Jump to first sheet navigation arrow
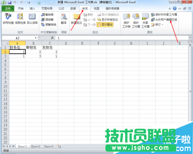The width and height of the screenshot is (193, 154). (x=3, y=146)
